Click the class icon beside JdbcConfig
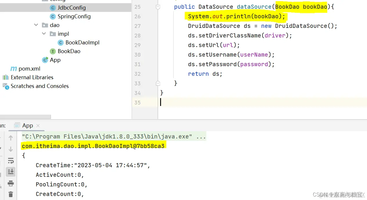Viewport: 367px width, 200px height. click(x=53, y=8)
